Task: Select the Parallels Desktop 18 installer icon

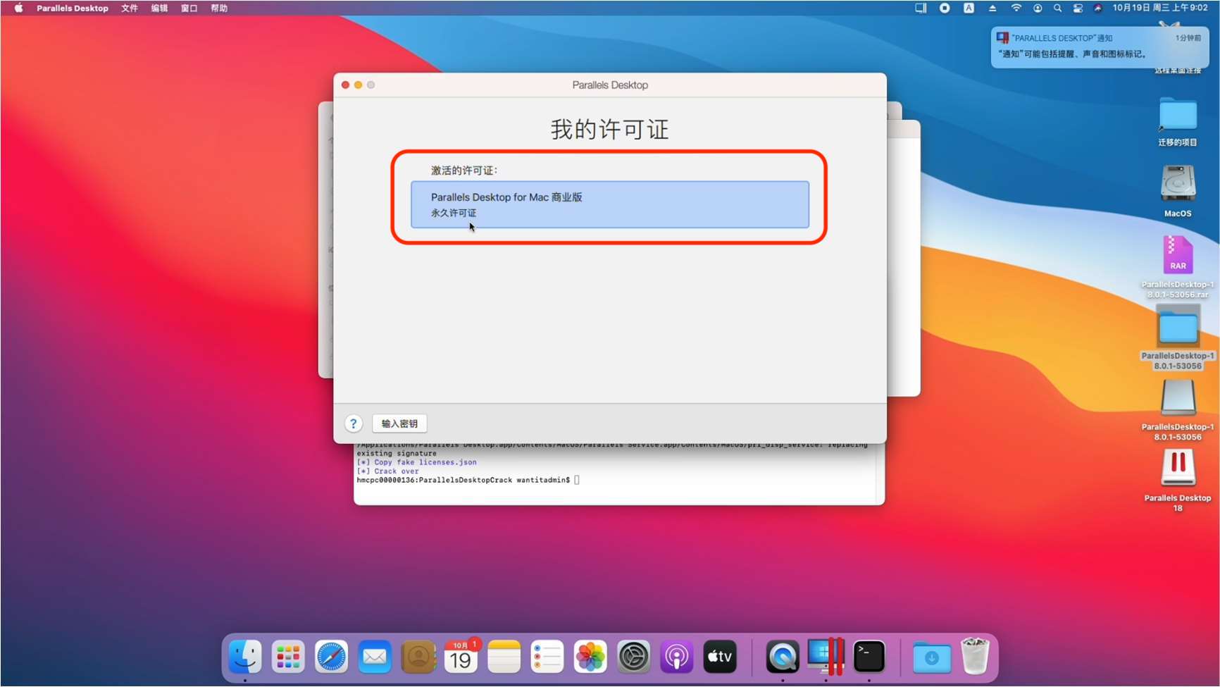Action: [x=1178, y=468]
